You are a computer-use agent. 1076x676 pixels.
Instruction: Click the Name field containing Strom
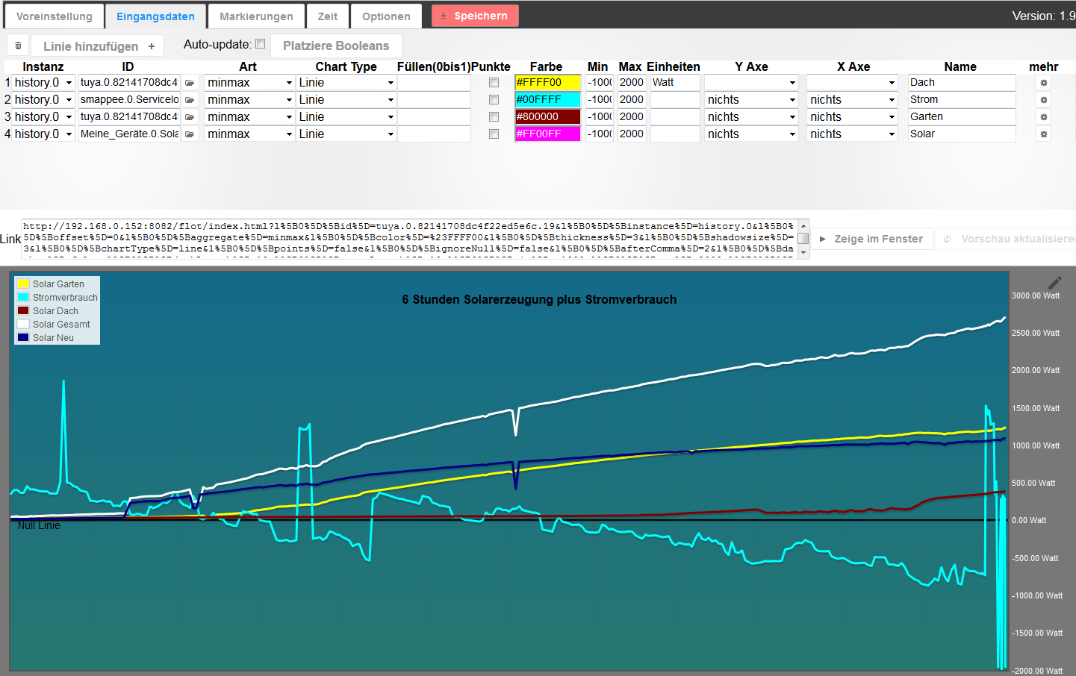[x=962, y=100]
